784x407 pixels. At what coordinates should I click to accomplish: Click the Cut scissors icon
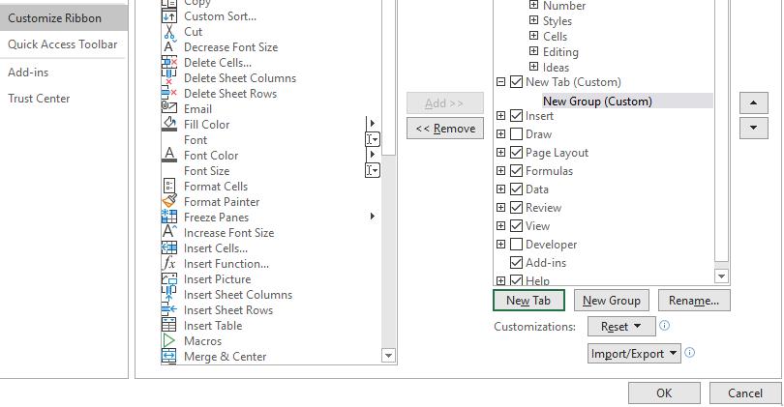(x=169, y=32)
